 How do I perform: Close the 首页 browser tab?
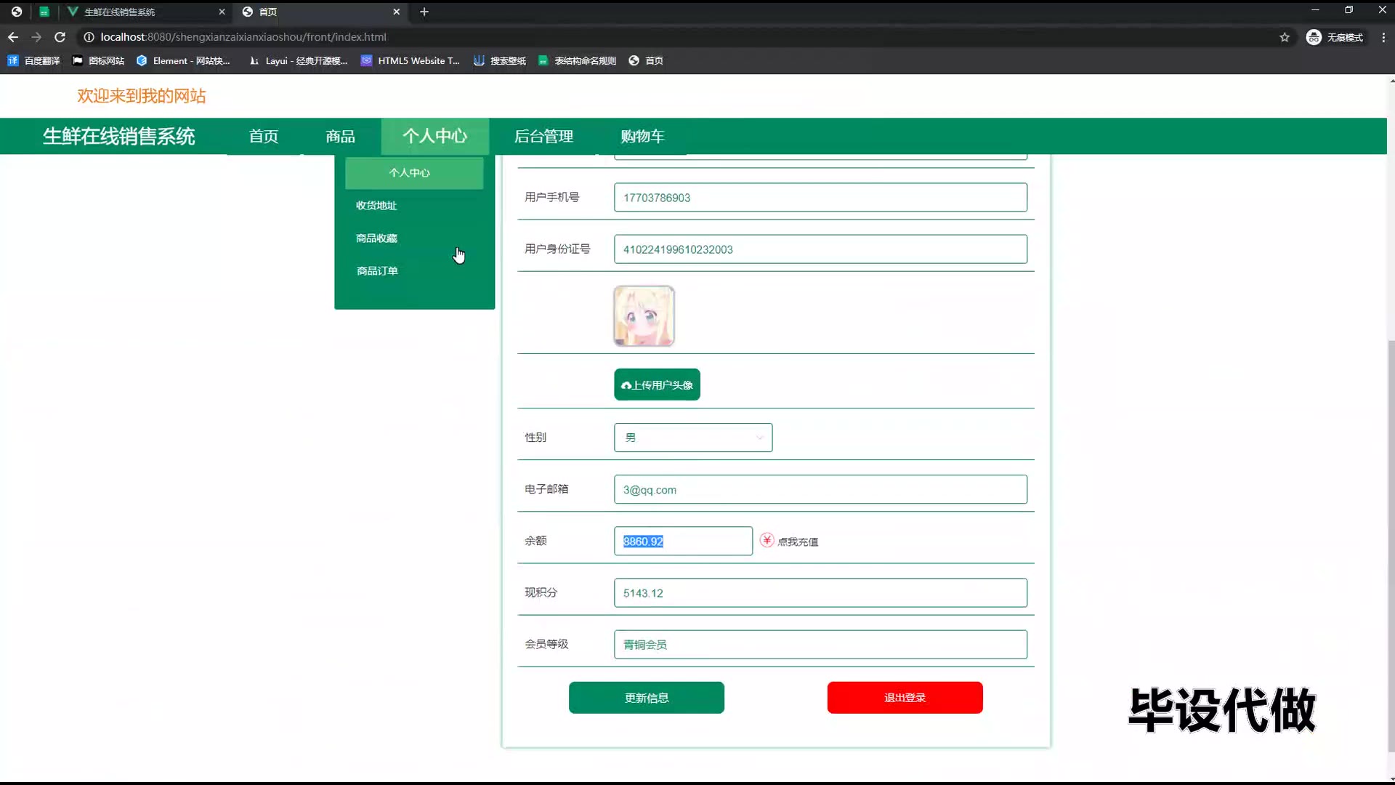click(x=396, y=12)
